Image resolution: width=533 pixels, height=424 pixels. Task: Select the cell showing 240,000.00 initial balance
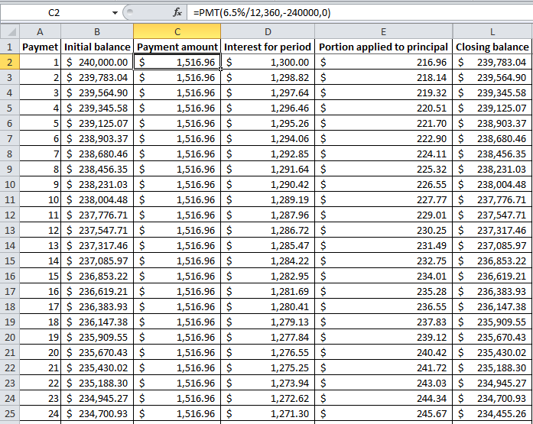(97, 62)
